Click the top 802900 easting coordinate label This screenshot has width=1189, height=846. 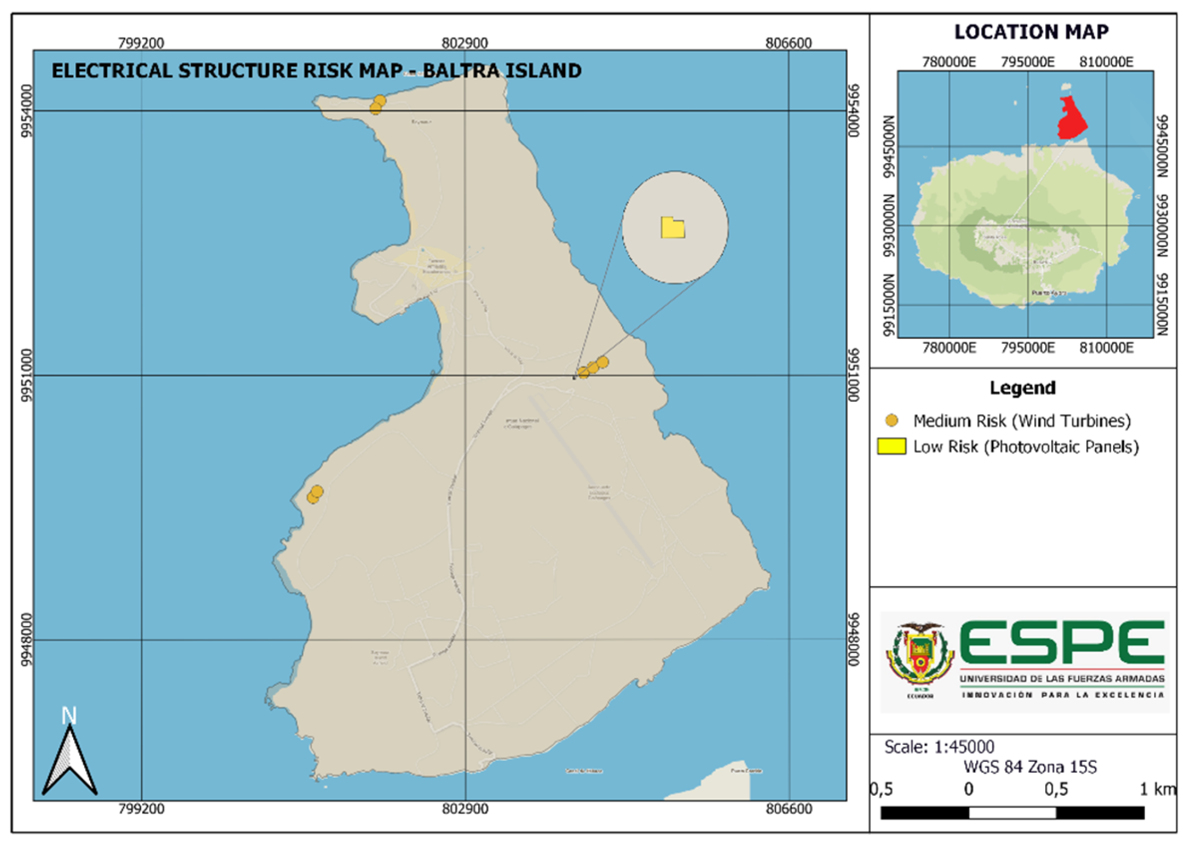point(465,43)
